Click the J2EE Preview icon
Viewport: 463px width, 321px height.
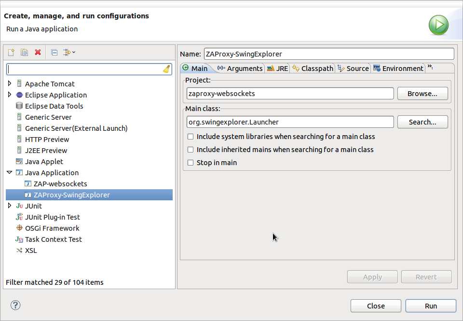pos(19,150)
